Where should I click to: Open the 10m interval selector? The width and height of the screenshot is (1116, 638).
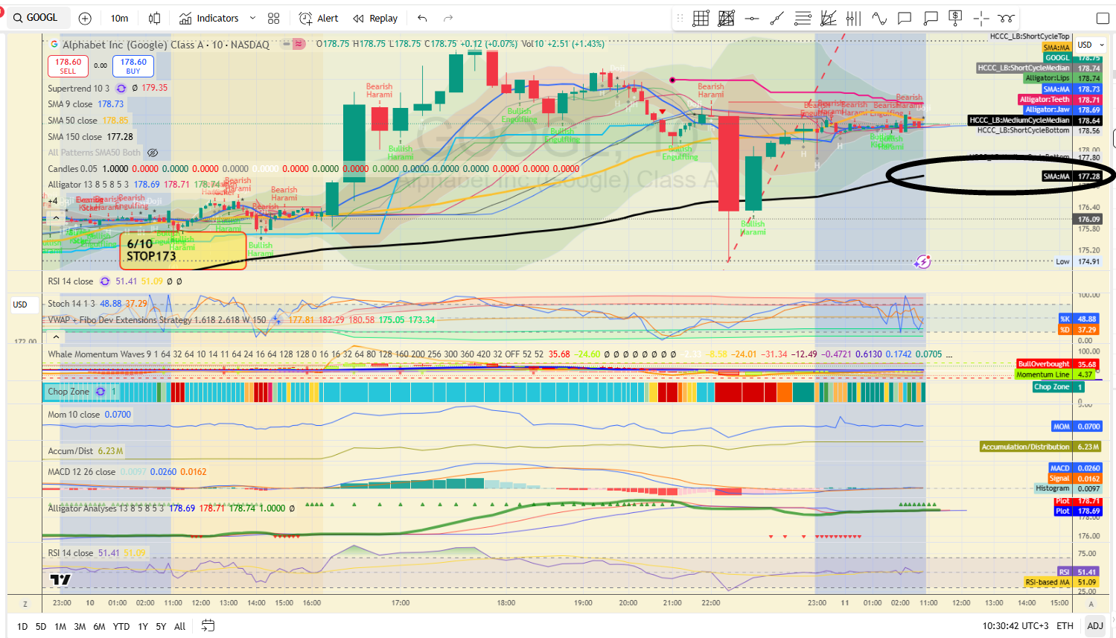pyautogui.click(x=119, y=18)
